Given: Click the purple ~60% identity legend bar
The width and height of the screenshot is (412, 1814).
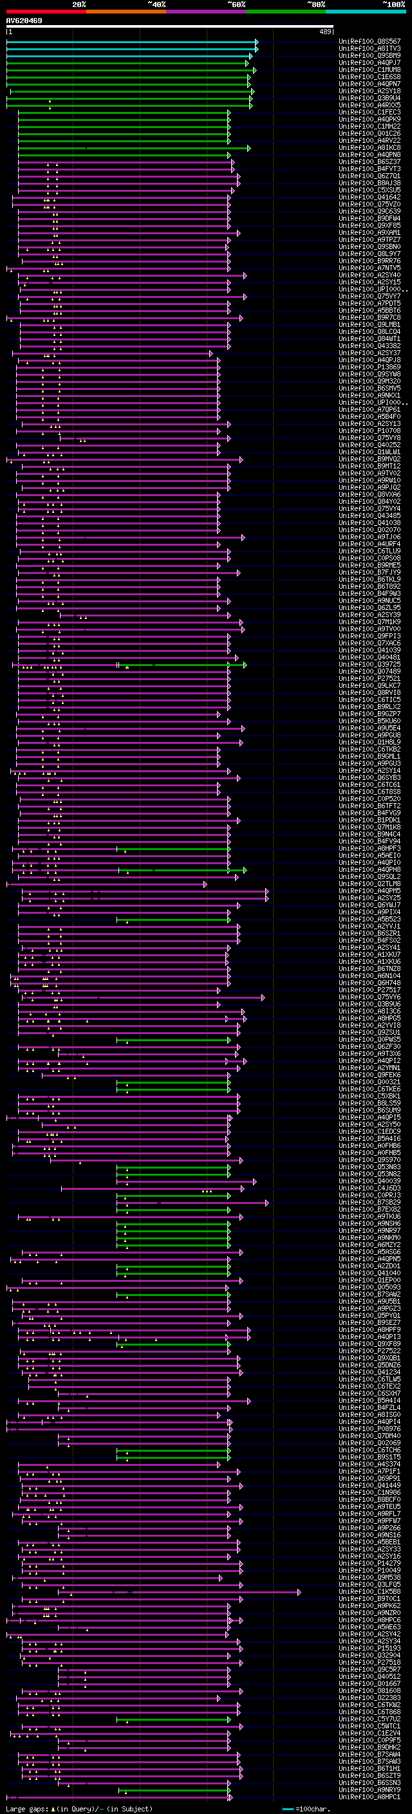Looking at the screenshot, I should [x=207, y=12].
